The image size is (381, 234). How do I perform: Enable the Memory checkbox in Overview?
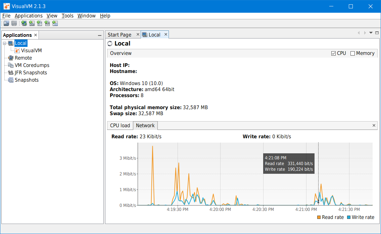tap(352, 53)
